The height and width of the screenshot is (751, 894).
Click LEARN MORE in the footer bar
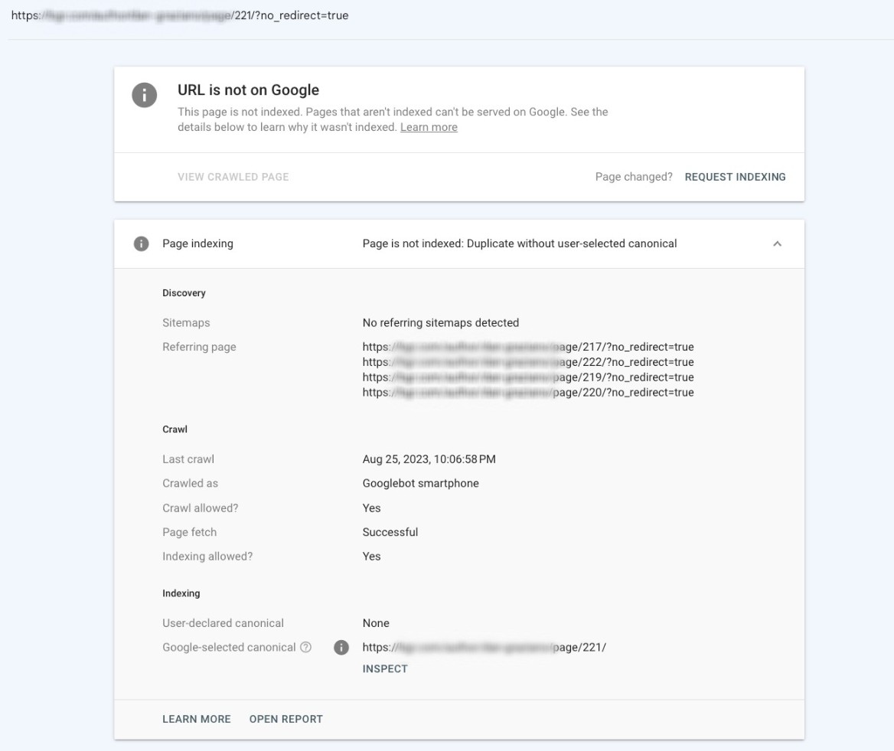[196, 719]
